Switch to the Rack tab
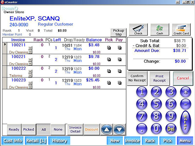Viewport: 195px width, 146px height. pyautogui.click(x=150, y=141)
